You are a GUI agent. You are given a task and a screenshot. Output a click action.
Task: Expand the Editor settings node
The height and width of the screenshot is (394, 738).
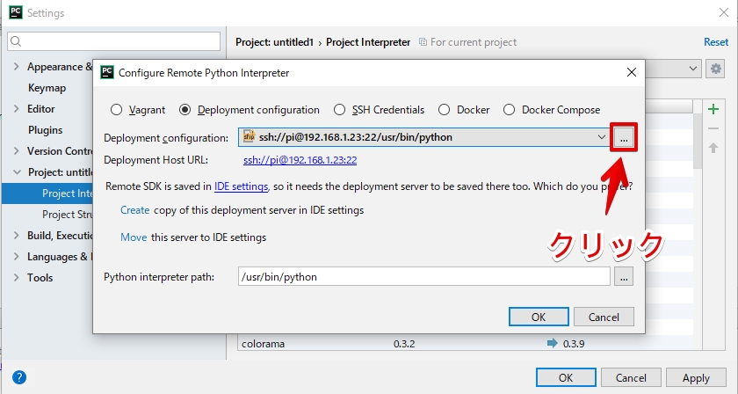(x=17, y=109)
